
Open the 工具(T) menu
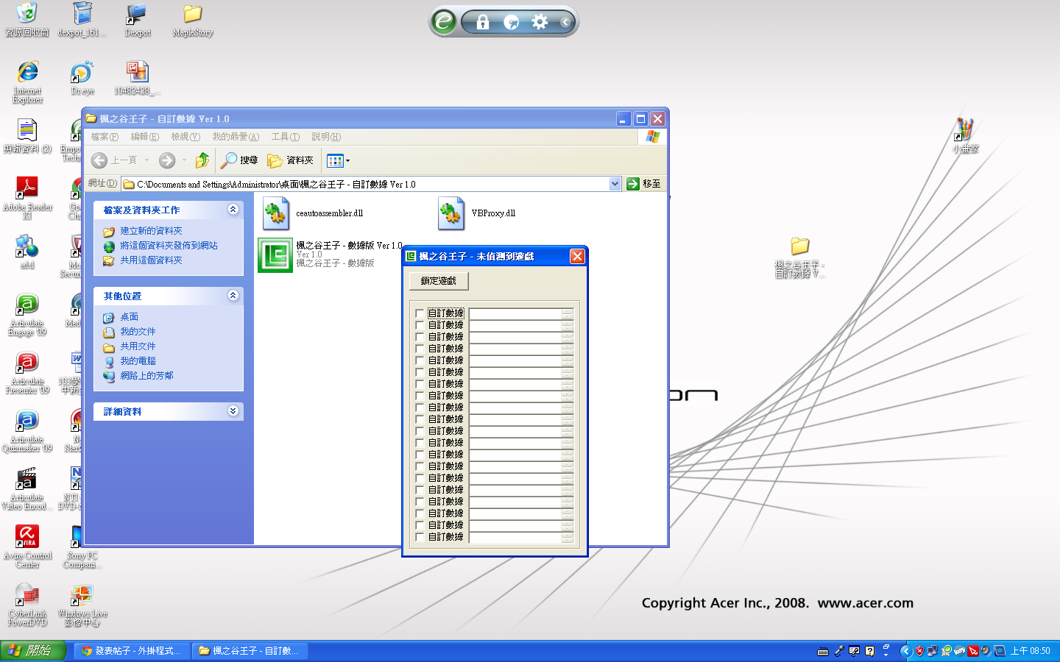point(285,137)
